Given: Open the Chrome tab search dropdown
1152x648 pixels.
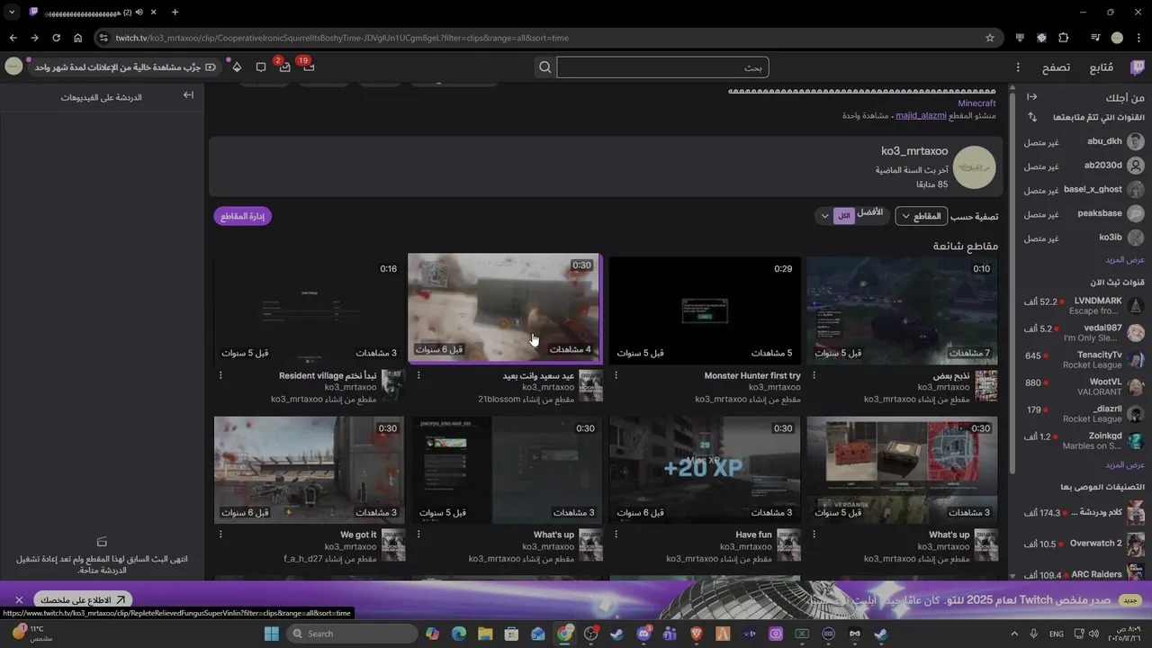Looking at the screenshot, I should click(x=12, y=13).
